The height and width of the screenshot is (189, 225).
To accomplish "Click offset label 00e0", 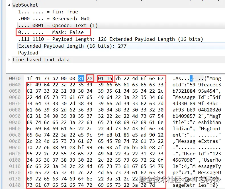I will click(15, 147).
